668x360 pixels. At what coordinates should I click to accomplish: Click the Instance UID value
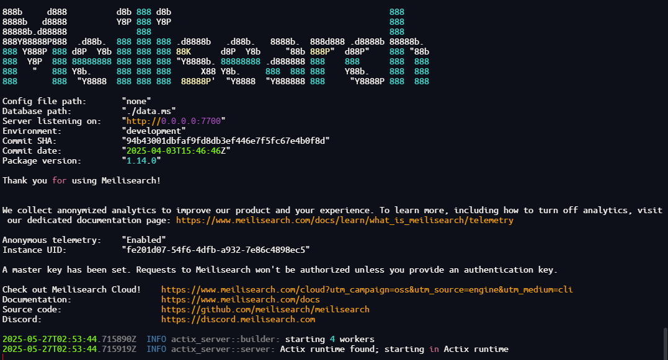pos(215,250)
